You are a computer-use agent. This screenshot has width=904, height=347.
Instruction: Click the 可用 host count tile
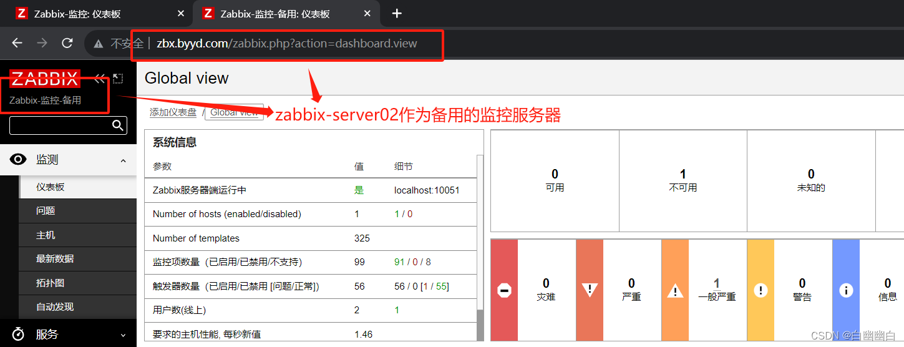[x=555, y=181]
